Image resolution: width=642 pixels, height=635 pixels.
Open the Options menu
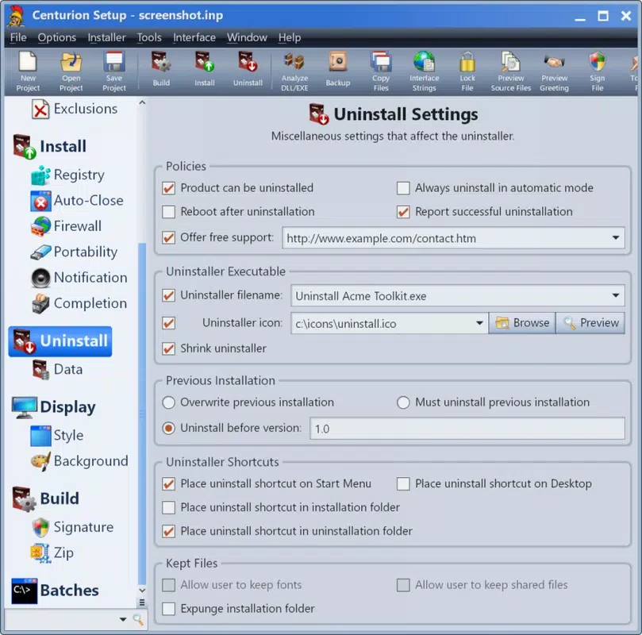[x=57, y=37]
